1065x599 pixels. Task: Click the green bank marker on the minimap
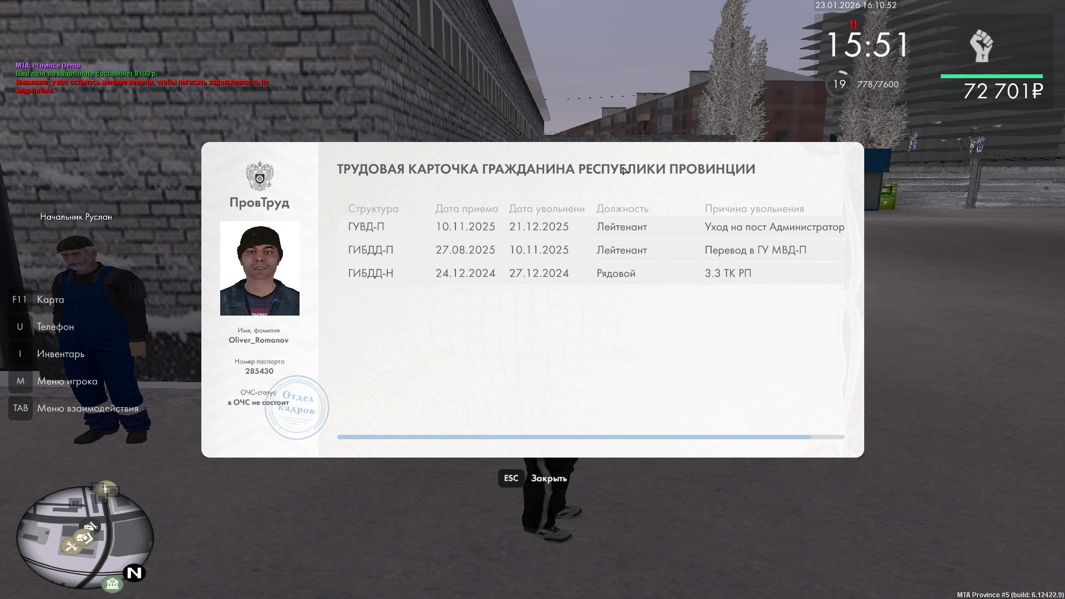click(112, 583)
